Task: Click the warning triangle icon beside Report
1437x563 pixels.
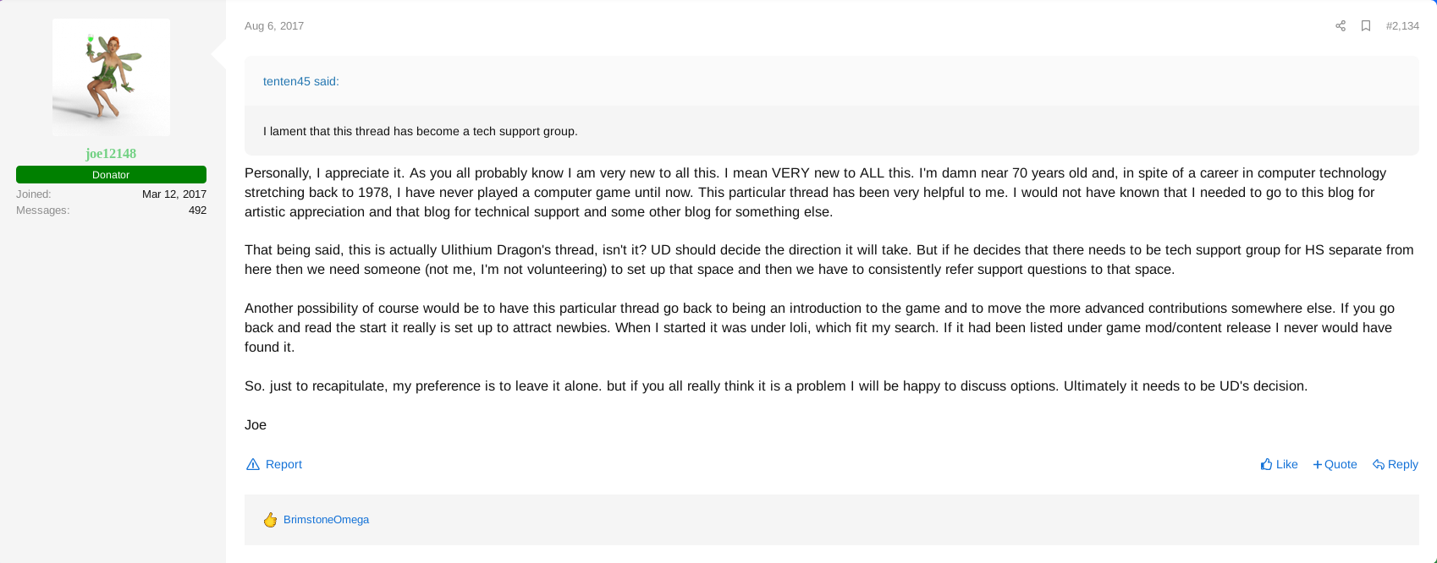Action: (x=253, y=464)
